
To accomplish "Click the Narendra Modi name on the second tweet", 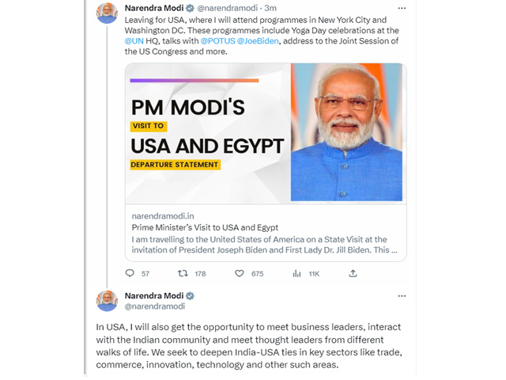I will (x=153, y=295).
